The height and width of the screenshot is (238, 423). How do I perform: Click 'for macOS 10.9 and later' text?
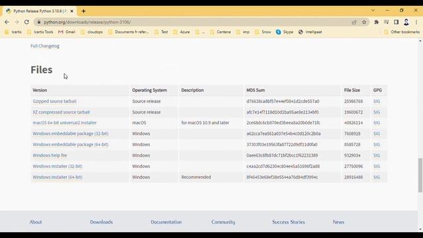click(x=205, y=123)
